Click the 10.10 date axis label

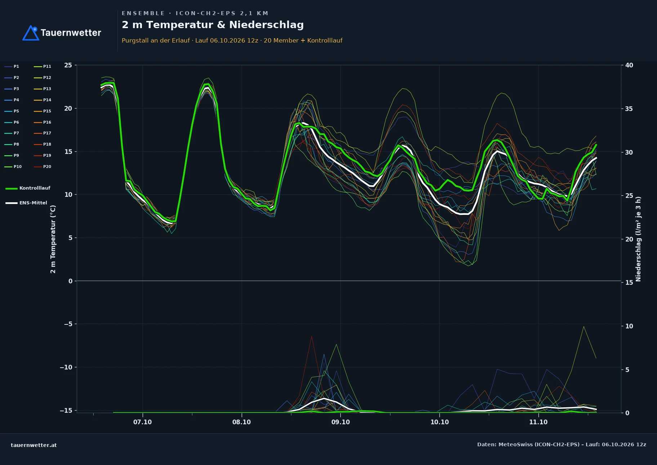(440, 422)
